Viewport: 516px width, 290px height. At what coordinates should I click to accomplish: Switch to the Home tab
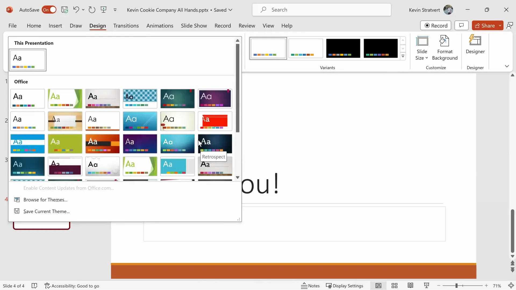pyautogui.click(x=34, y=26)
